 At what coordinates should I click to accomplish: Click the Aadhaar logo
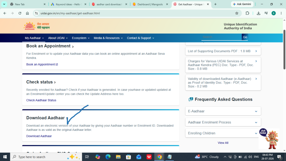click(x=37, y=26)
